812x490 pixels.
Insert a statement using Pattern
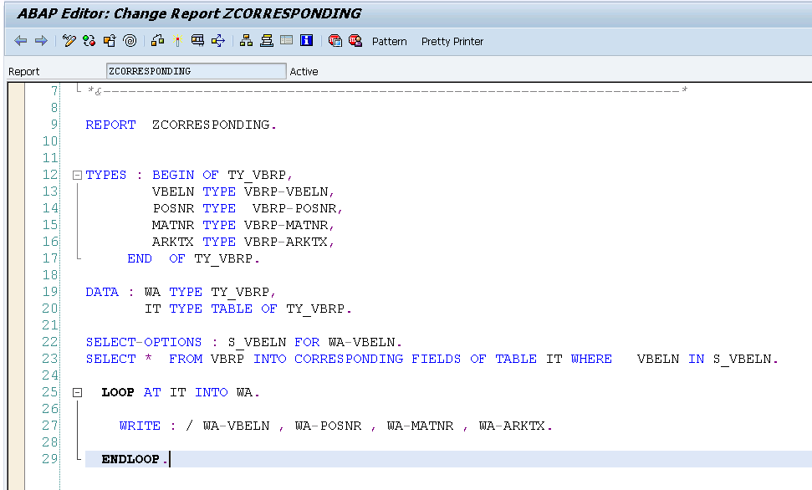[389, 40]
